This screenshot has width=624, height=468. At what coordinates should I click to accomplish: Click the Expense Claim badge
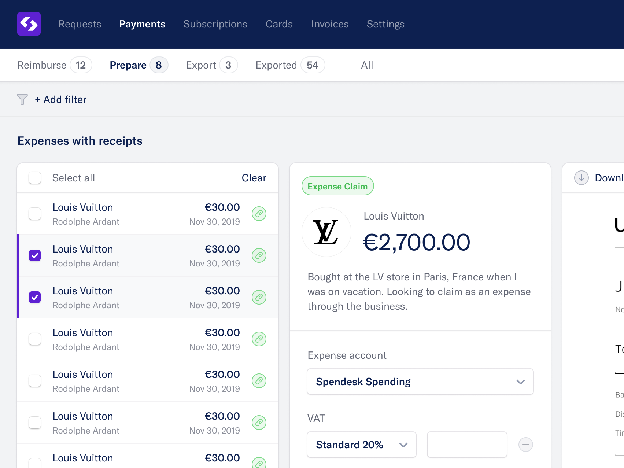click(337, 186)
